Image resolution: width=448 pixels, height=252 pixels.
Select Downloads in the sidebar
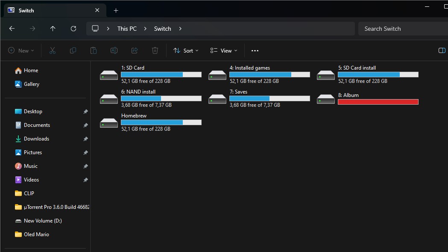[x=36, y=139]
